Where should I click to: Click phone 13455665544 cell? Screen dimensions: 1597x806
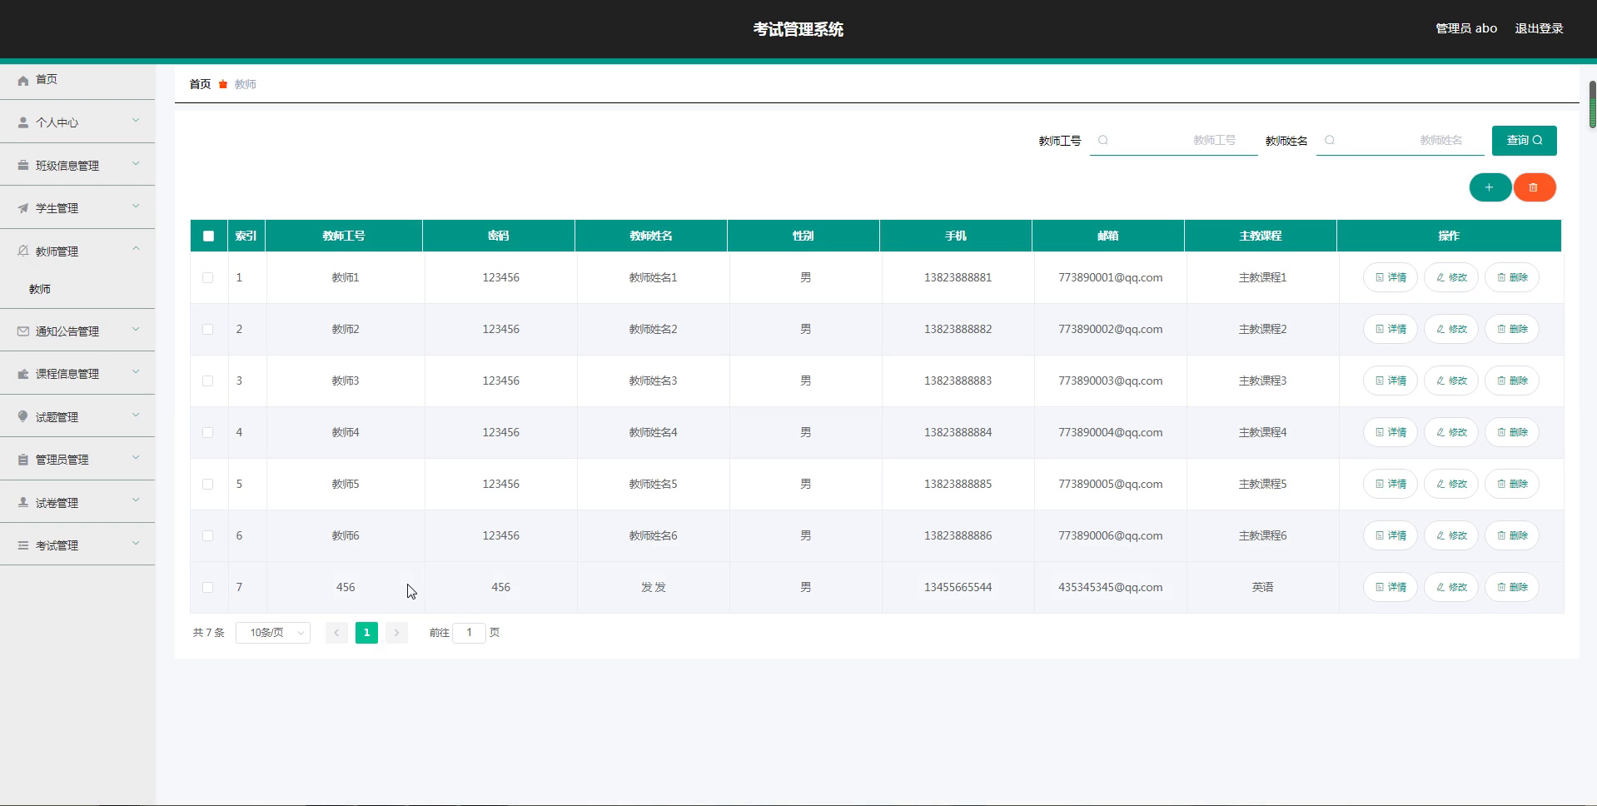click(x=958, y=587)
